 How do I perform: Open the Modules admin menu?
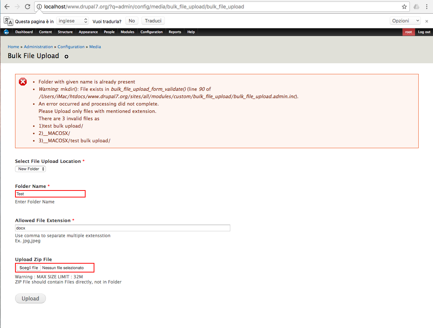tap(127, 32)
